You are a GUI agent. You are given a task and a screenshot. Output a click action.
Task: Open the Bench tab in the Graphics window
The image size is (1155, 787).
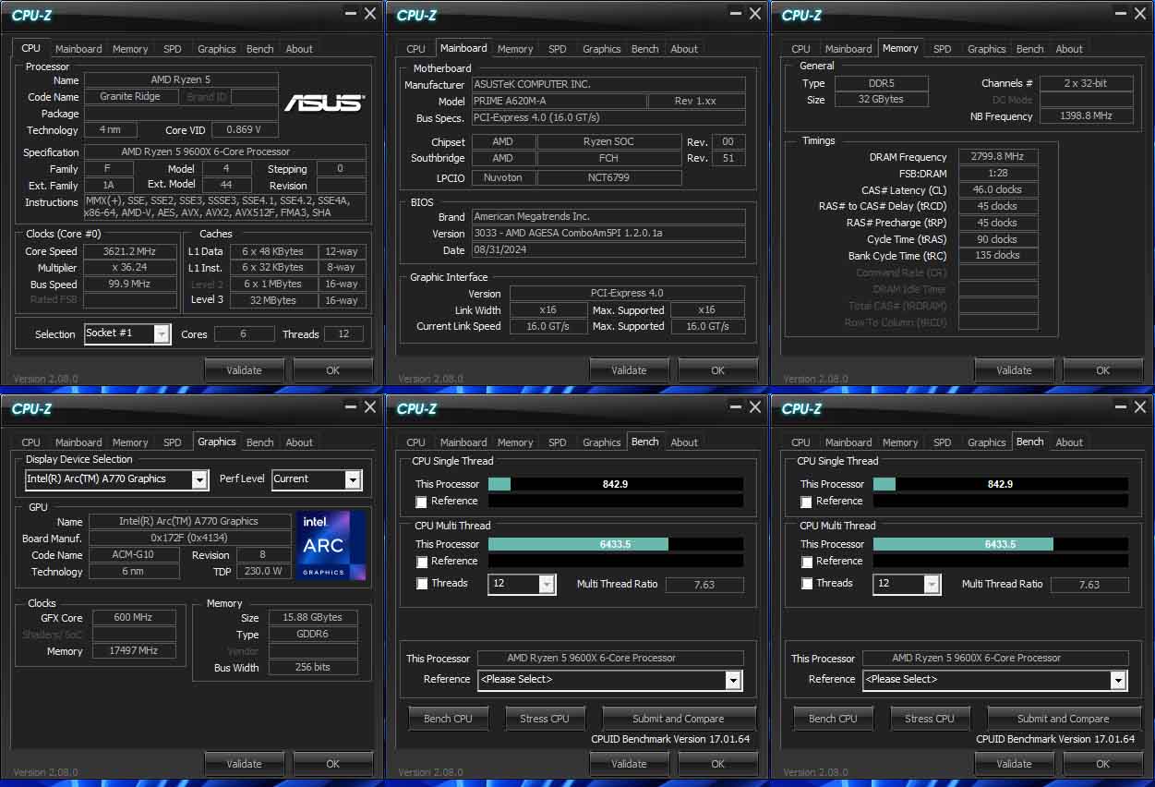click(x=259, y=442)
